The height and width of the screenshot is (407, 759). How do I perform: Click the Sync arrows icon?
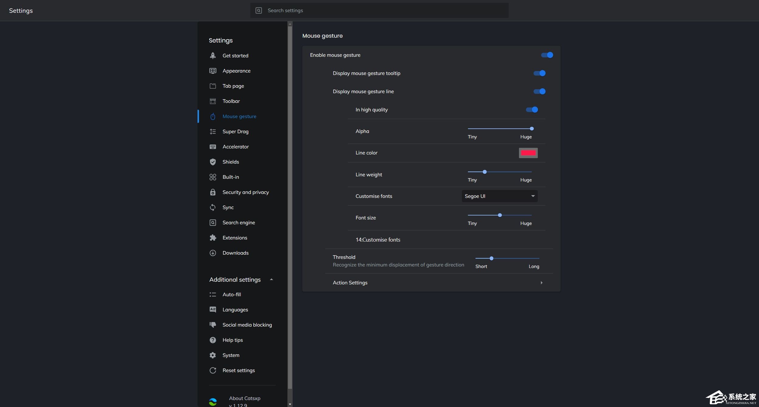pos(213,207)
